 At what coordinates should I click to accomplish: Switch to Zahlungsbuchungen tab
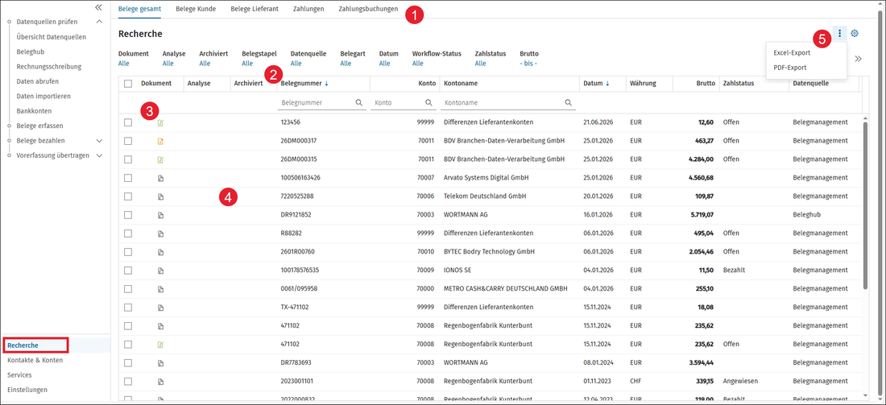pos(368,9)
